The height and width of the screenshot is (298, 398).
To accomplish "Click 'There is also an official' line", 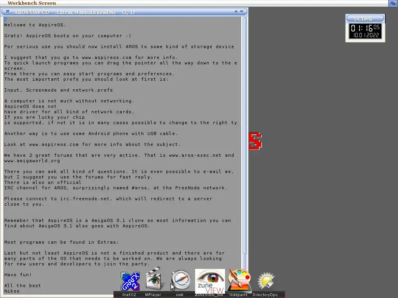I will point(43,182).
